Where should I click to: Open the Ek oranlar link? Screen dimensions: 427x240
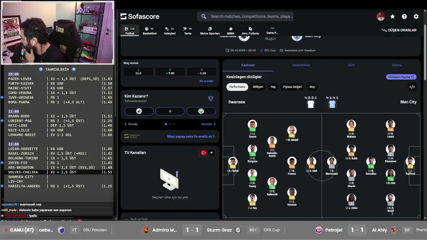(x=206, y=81)
